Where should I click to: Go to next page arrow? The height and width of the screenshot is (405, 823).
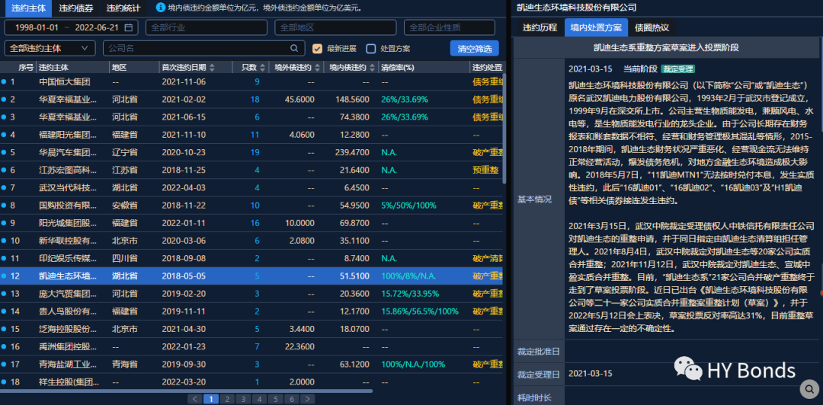[308, 399]
